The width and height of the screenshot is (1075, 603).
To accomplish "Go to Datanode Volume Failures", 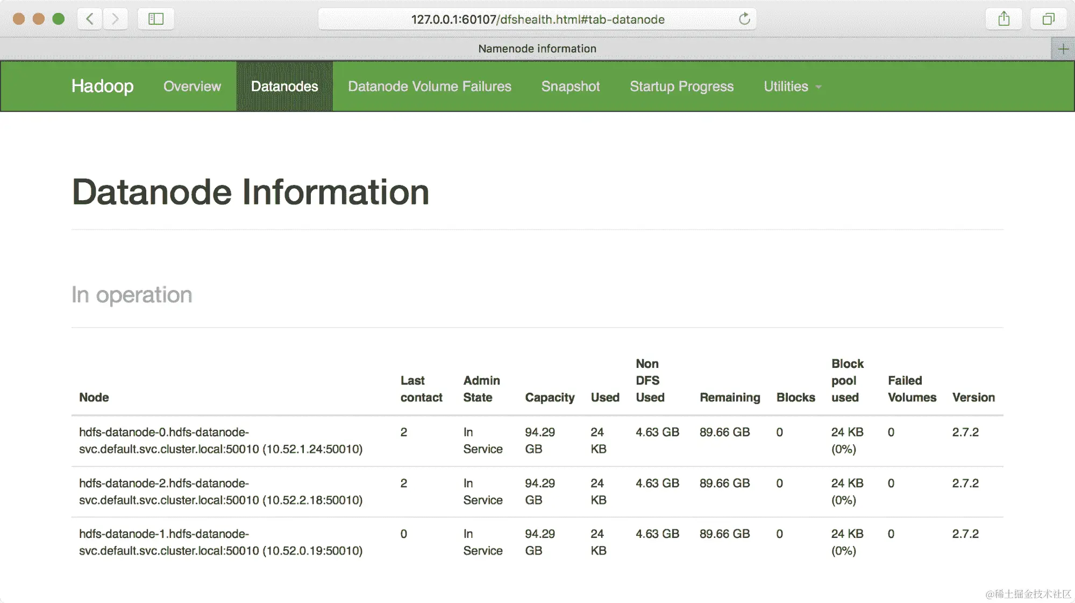I will (429, 87).
